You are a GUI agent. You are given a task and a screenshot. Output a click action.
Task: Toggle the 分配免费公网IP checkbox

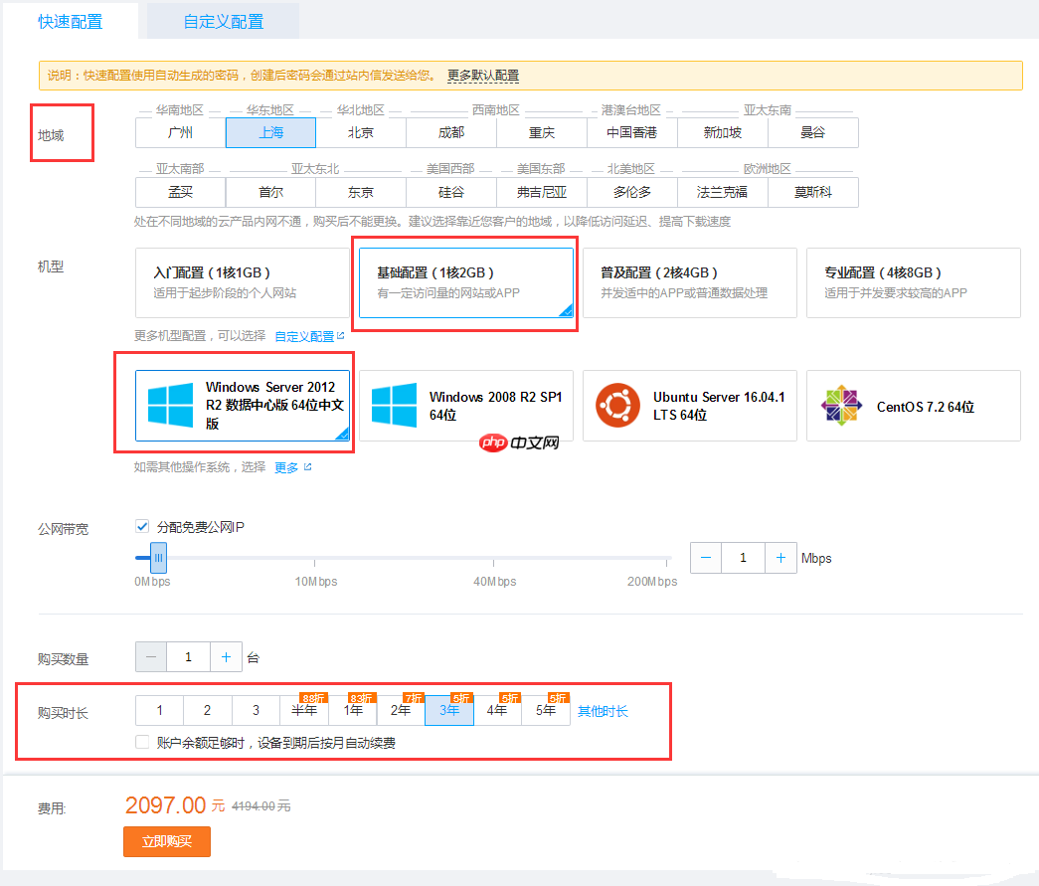coord(142,526)
